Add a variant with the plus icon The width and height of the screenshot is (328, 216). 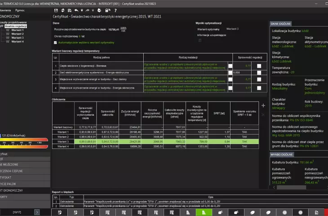pos(263,105)
